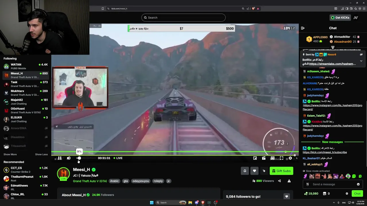This screenshot has width=367, height=206.
Task: Open OGxHusni channel in sidebar
Action: [26, 110]
